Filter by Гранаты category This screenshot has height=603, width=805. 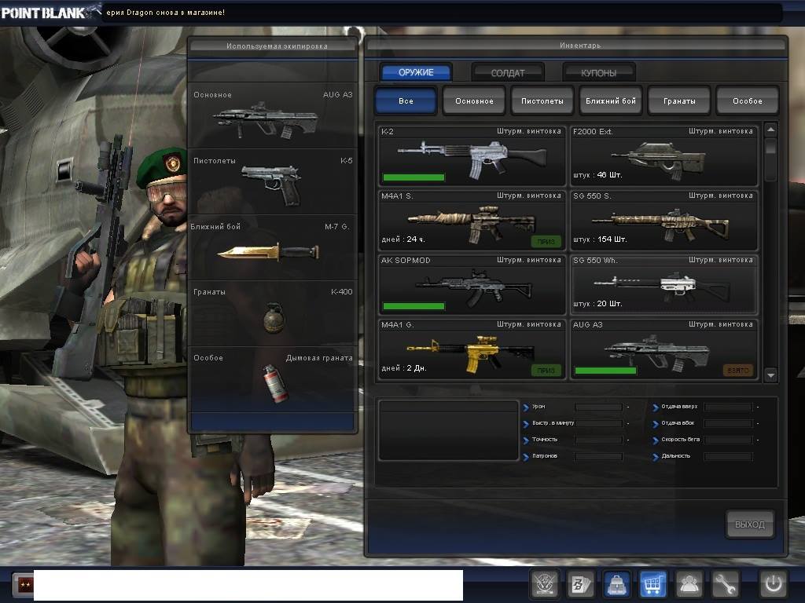tap(679, 100)
